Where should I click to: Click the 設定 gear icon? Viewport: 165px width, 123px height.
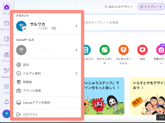pyautogui.click(x=19, y=65)
